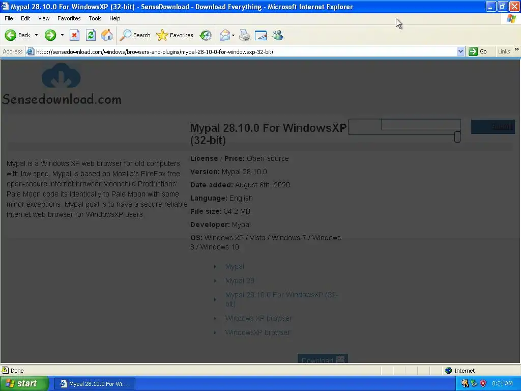Select the Mypal 28.10.0 taskbar window button
The image size is (521, 391).
[94, 384]
